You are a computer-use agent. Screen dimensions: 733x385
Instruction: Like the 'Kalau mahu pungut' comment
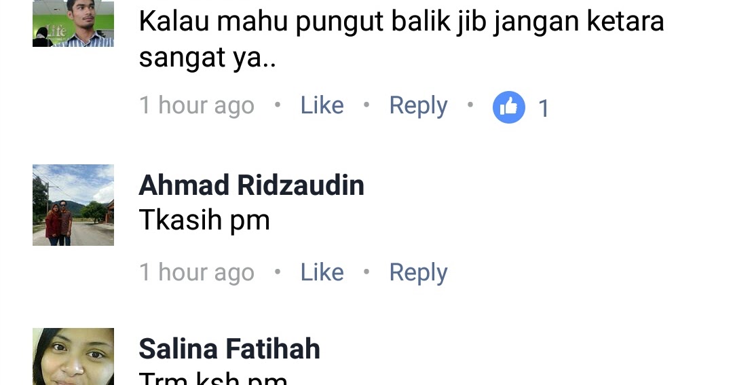coord(322,105)
